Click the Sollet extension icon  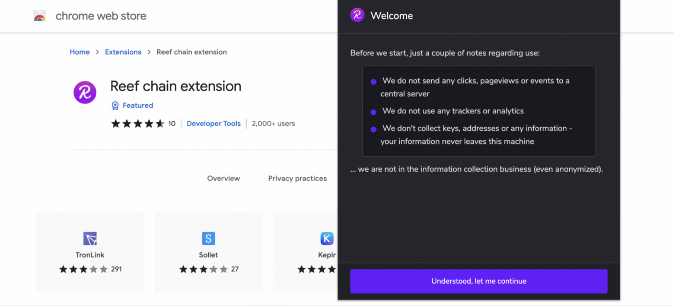[208, 238]
